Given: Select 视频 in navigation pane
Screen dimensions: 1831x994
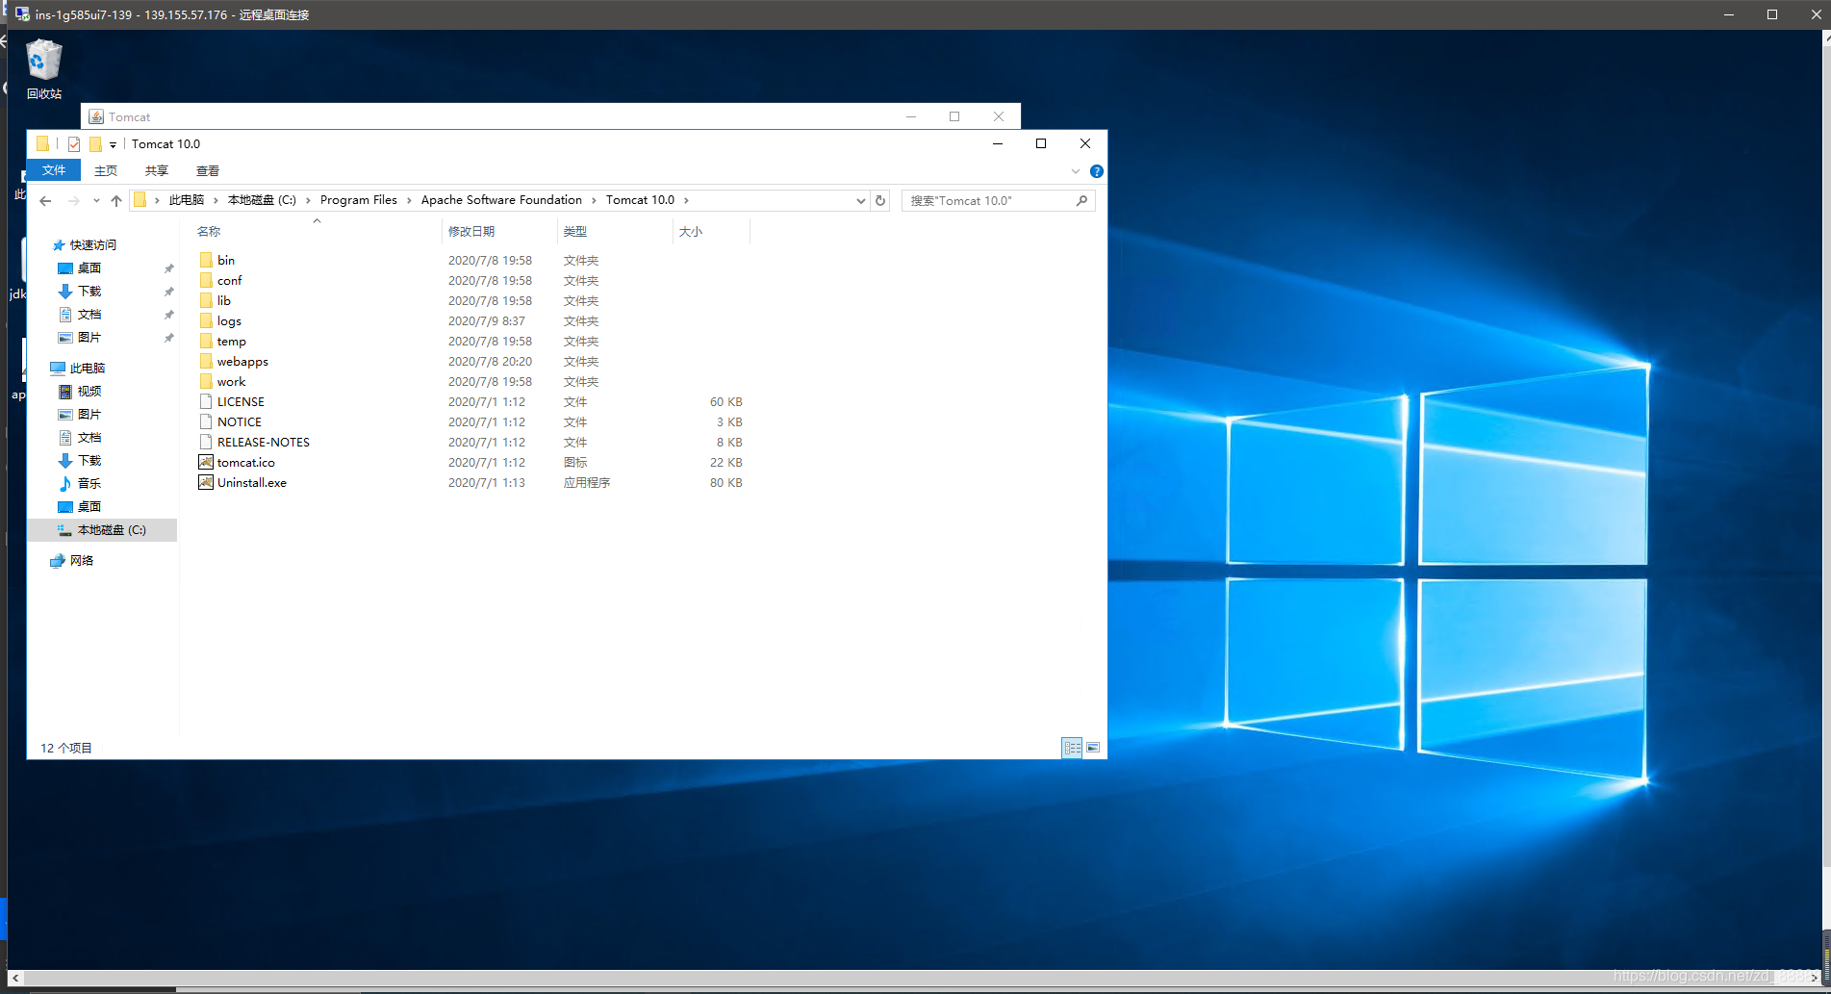Looking at the screenshot, I should (89, 392).
